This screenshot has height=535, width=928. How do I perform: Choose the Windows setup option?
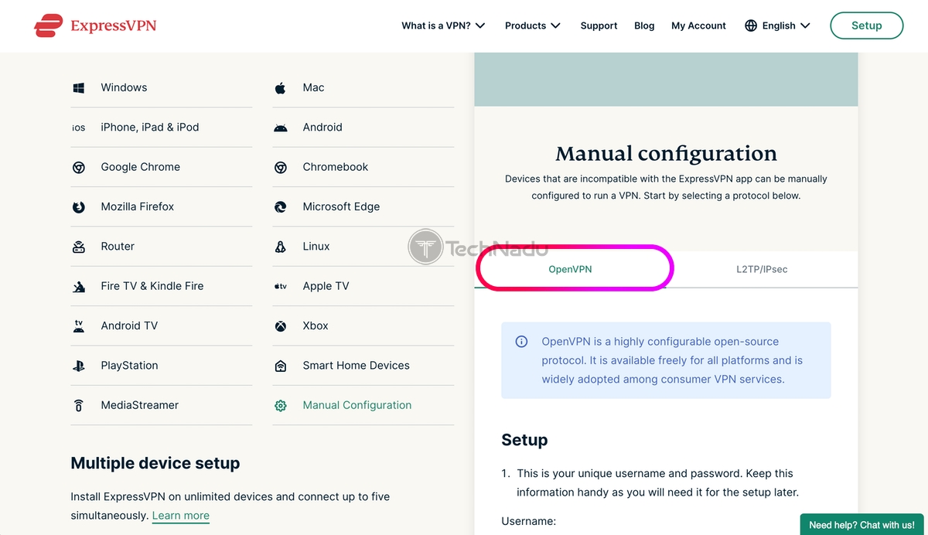[x=161, y=87]
